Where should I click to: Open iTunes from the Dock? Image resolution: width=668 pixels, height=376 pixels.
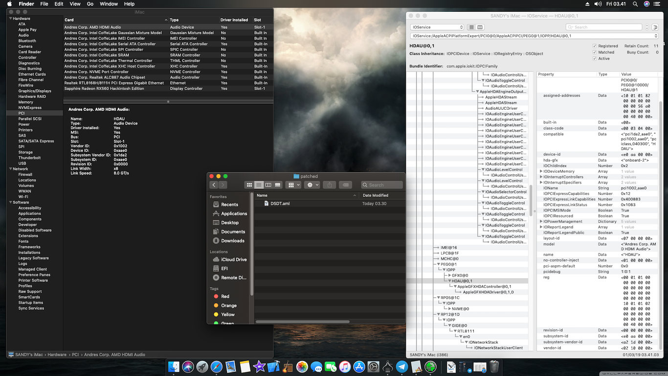345,367
